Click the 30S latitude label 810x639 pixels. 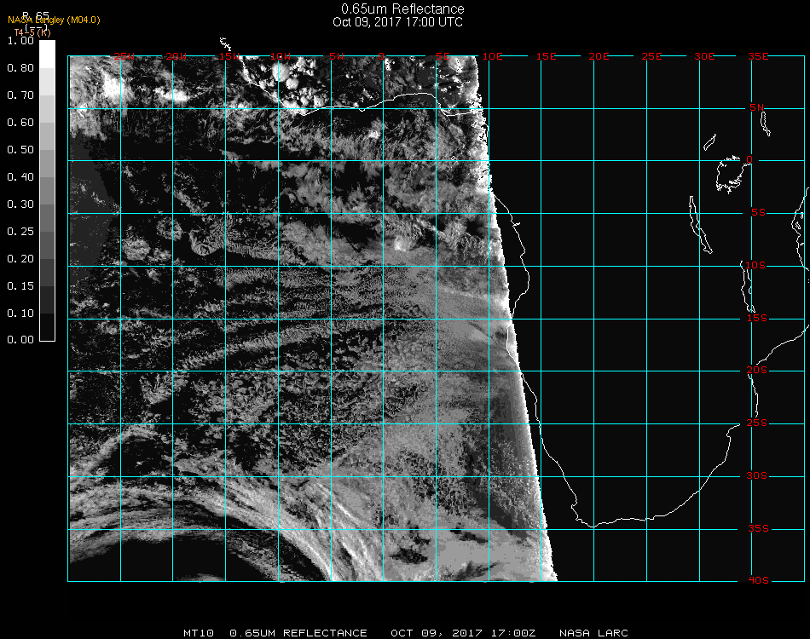click(757, 476)
